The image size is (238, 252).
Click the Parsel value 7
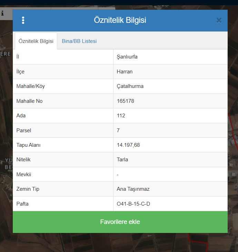pyautogui.click(x=118, y=130)
